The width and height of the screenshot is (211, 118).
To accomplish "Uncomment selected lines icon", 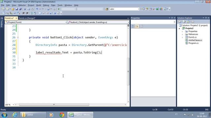I will [35, 13].
